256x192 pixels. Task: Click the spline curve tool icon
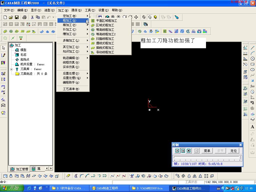coord(252,75)
